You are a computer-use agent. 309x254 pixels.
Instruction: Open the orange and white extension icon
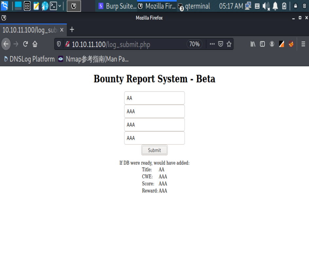pos(282,44)
